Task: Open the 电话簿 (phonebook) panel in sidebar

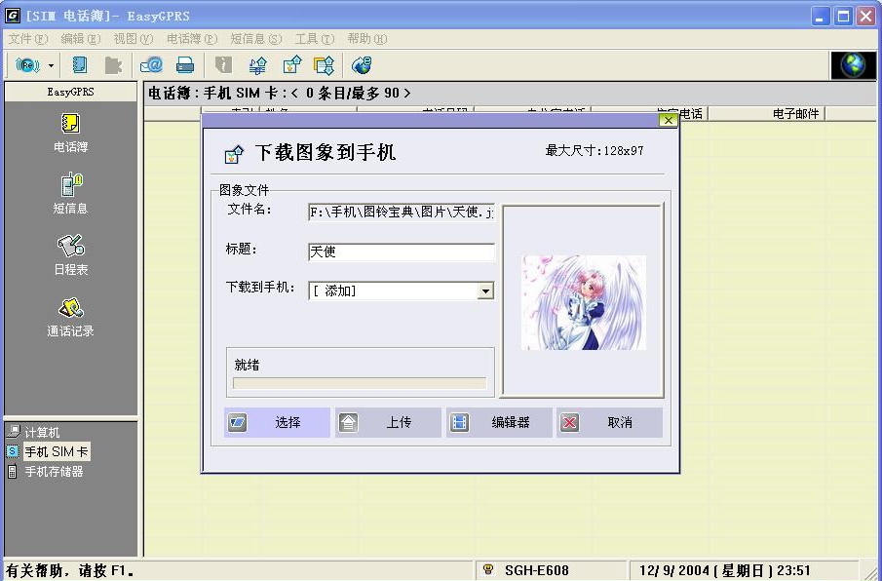Action: 69,130
